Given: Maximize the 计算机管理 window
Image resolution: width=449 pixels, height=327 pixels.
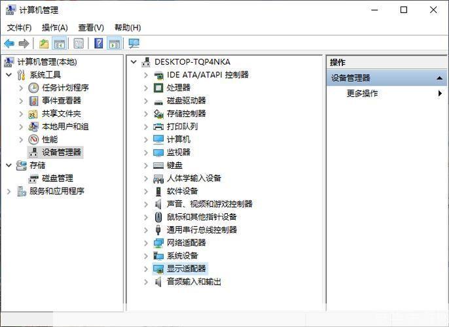Looking at the screenshot, I should coord(404,10).
